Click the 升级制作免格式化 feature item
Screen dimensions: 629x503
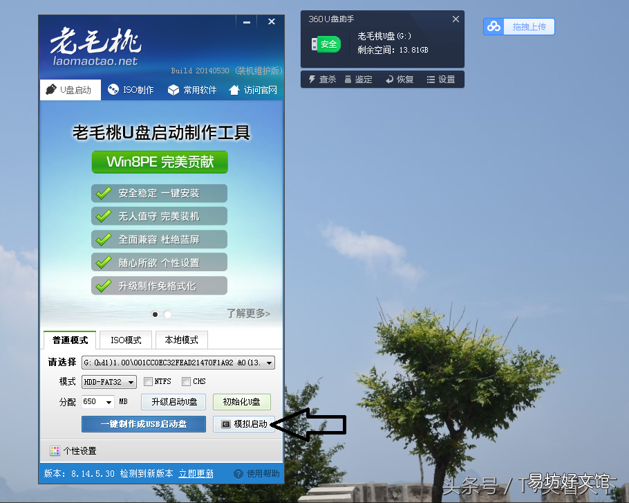(159, 286)
